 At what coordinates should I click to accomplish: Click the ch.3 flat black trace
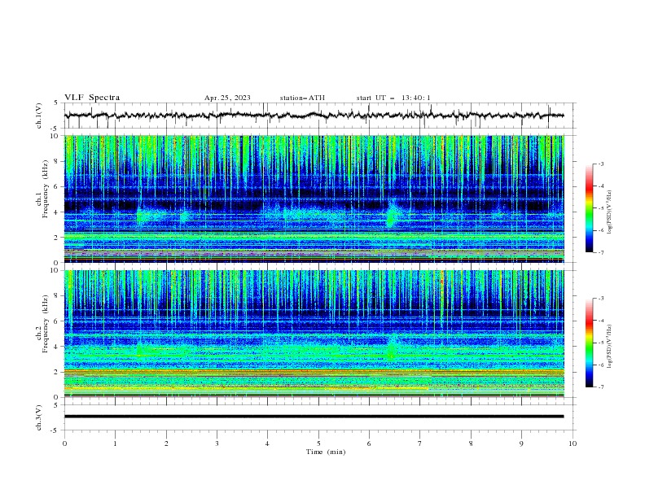[314, 417]
